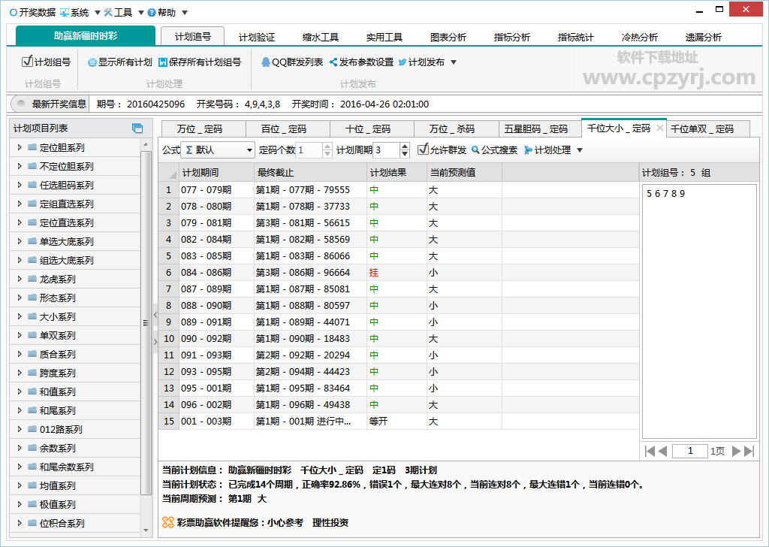Open the 系统 menu
Viewport: 769px width, 547px height.
tap(74, 12)
